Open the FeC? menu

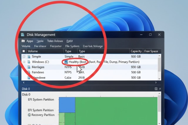coord(70,41)
